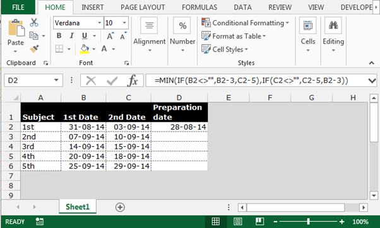Open the Editing binoculars group
This screenshot has width=380, height=228.
[333, 35]
